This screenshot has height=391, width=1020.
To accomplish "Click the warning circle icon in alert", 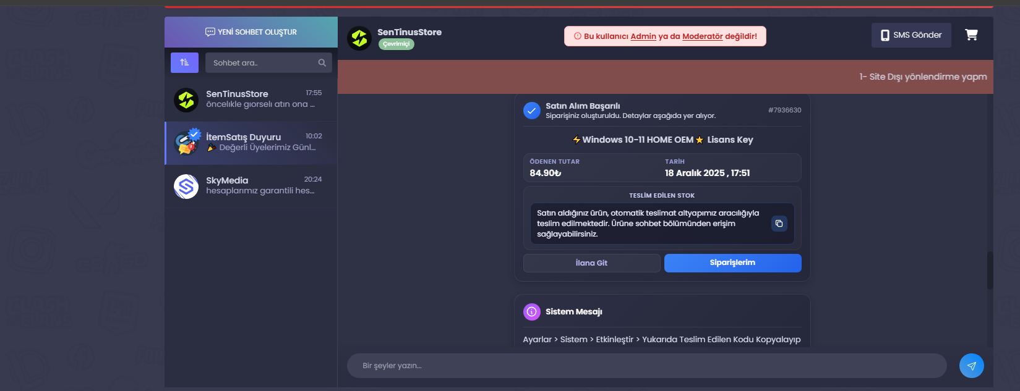I will [578, 36].
